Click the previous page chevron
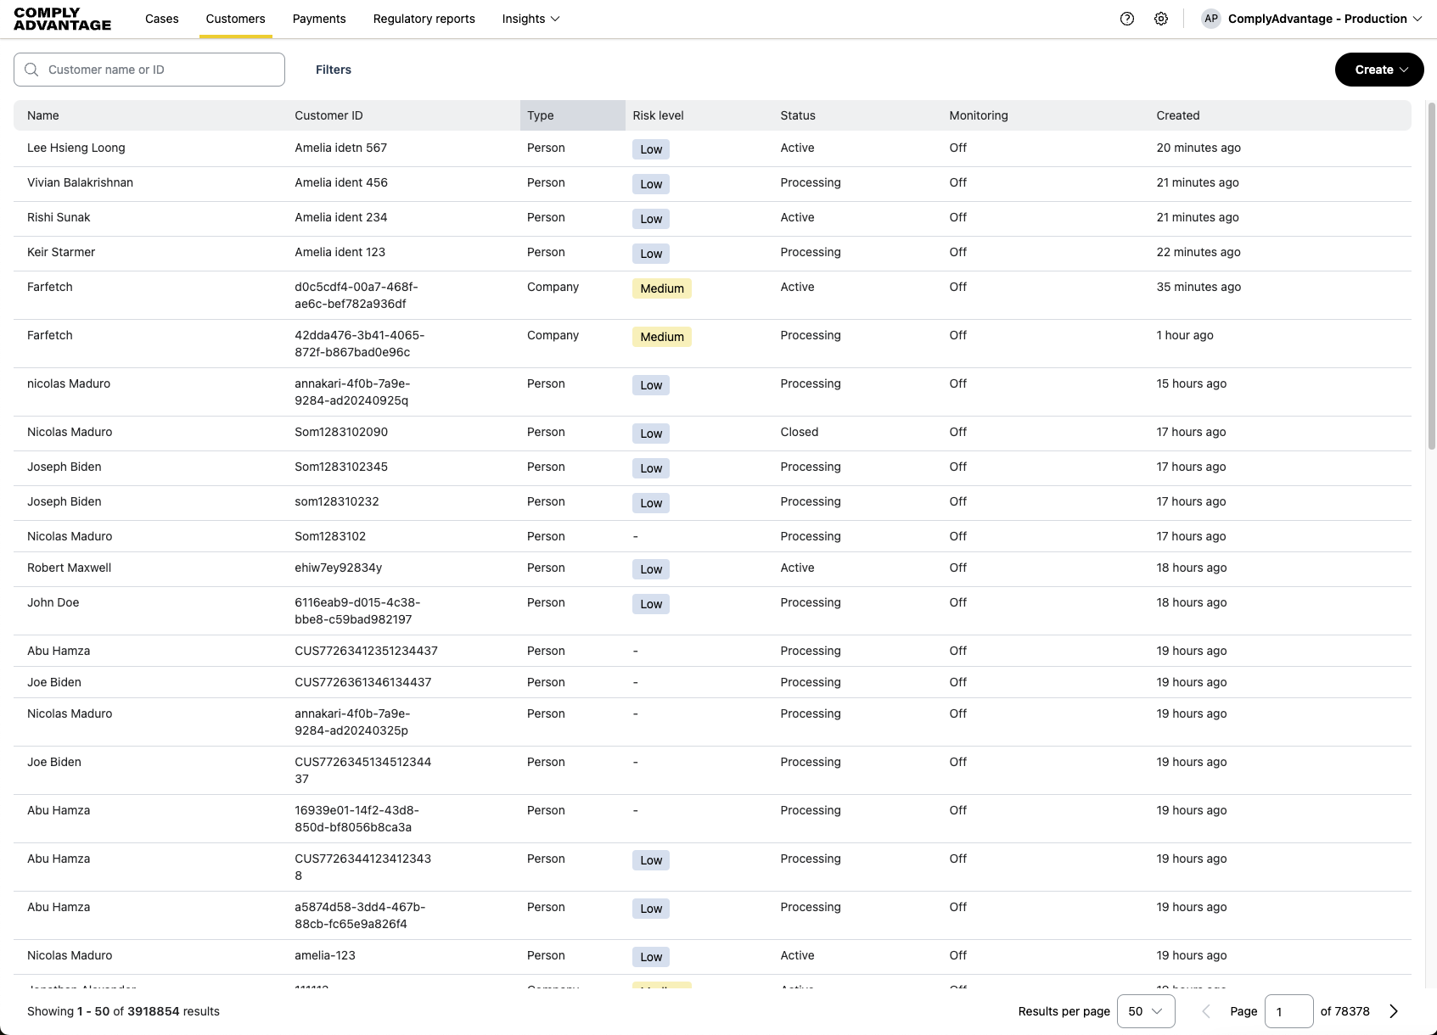The height and width of the screenshot is (1035, 1437). coord(1206,1011)
